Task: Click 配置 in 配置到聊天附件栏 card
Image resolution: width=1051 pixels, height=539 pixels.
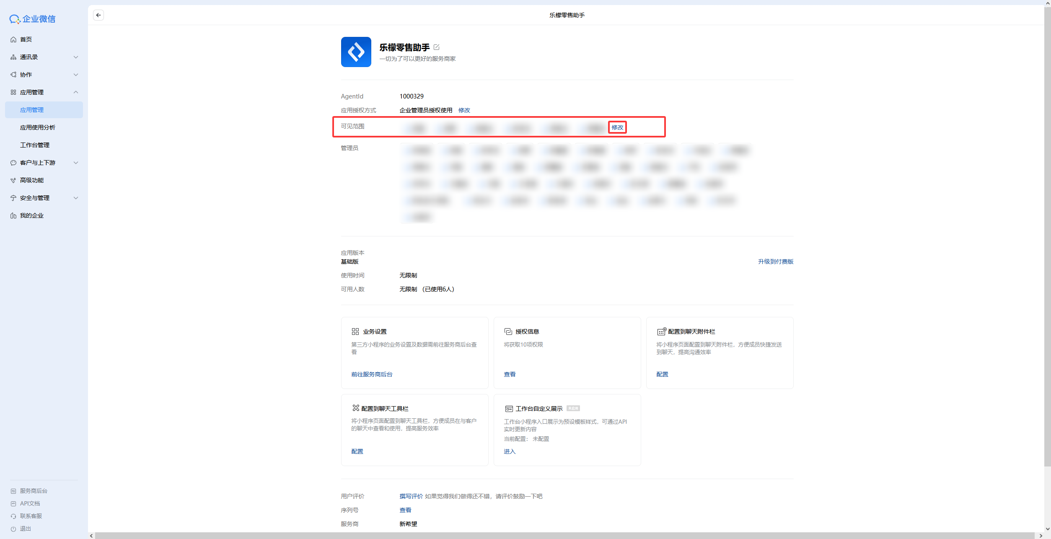Action: pos(662,374)
